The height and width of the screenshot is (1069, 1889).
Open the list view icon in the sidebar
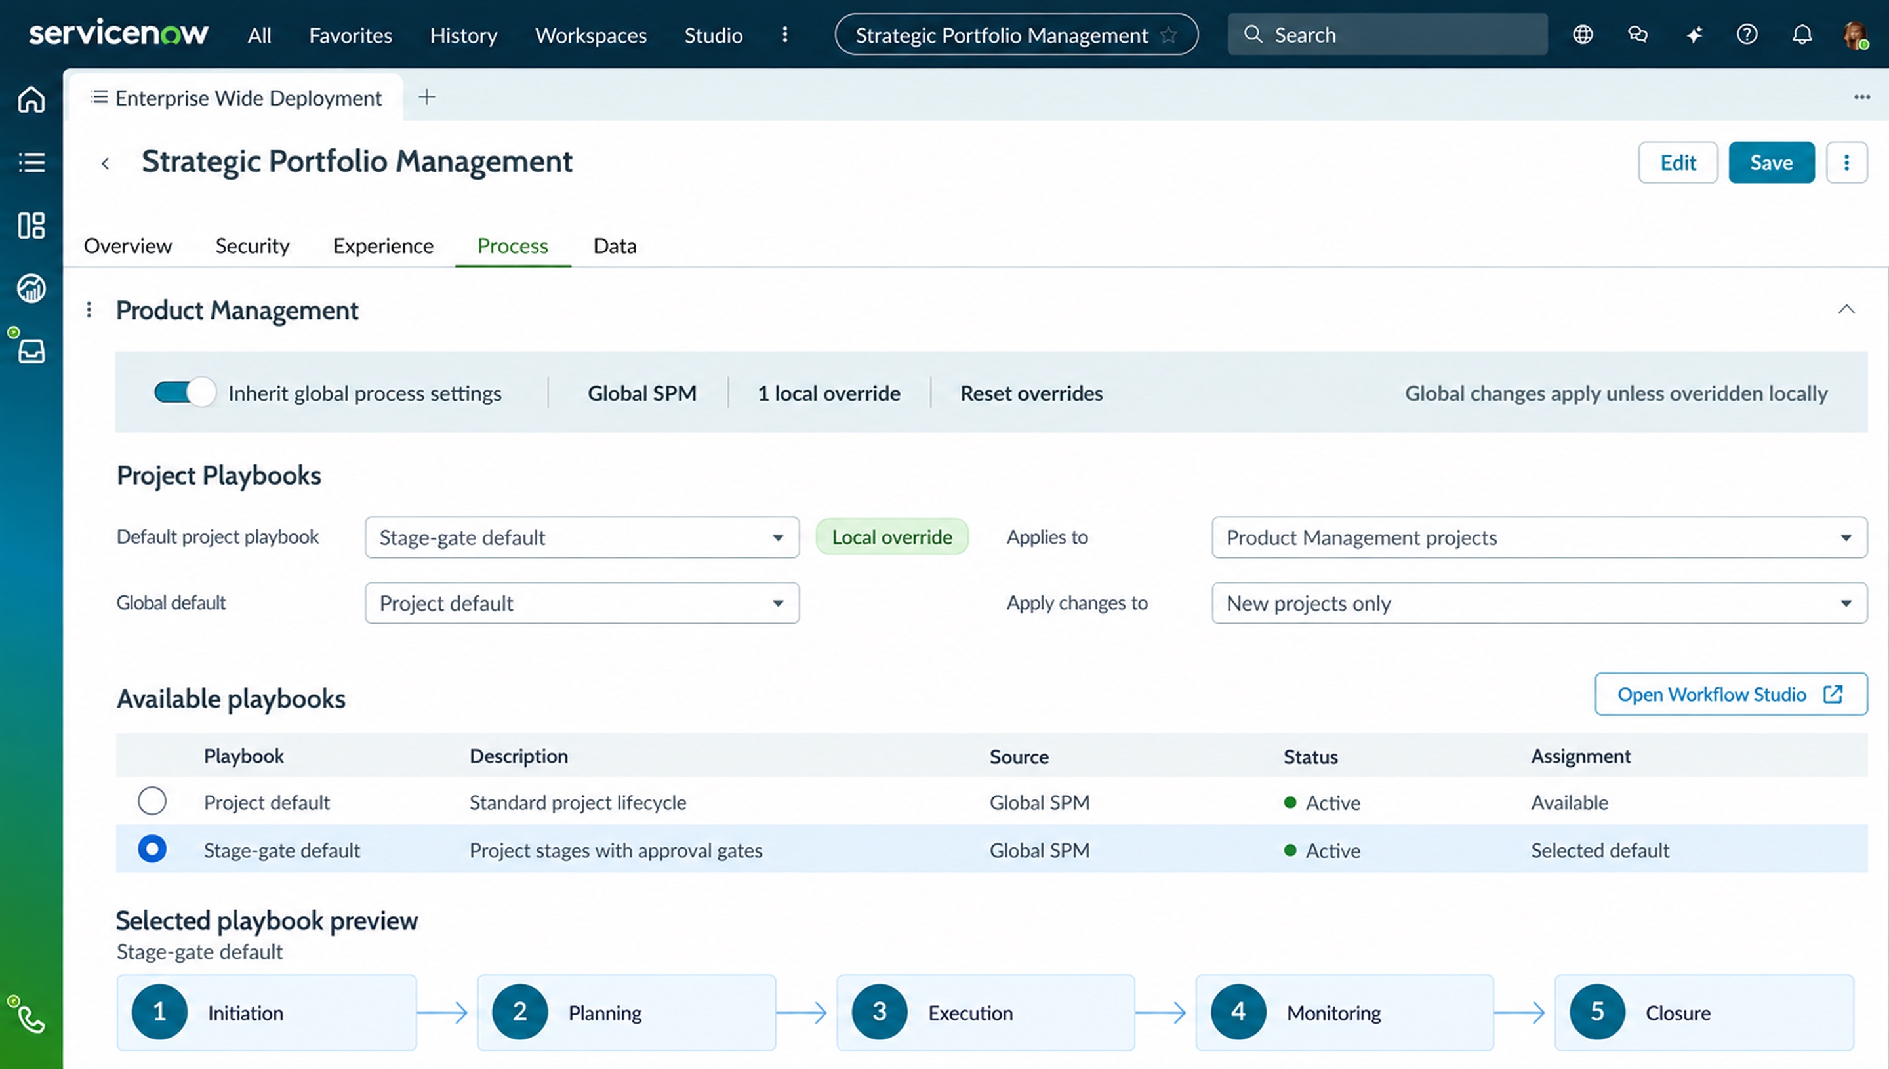31,162
